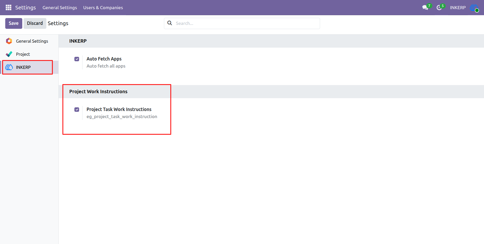Open General Settings in top menu
Image resolution: width=484 pixels, height=244 pixels.
(x=60, y=8)
